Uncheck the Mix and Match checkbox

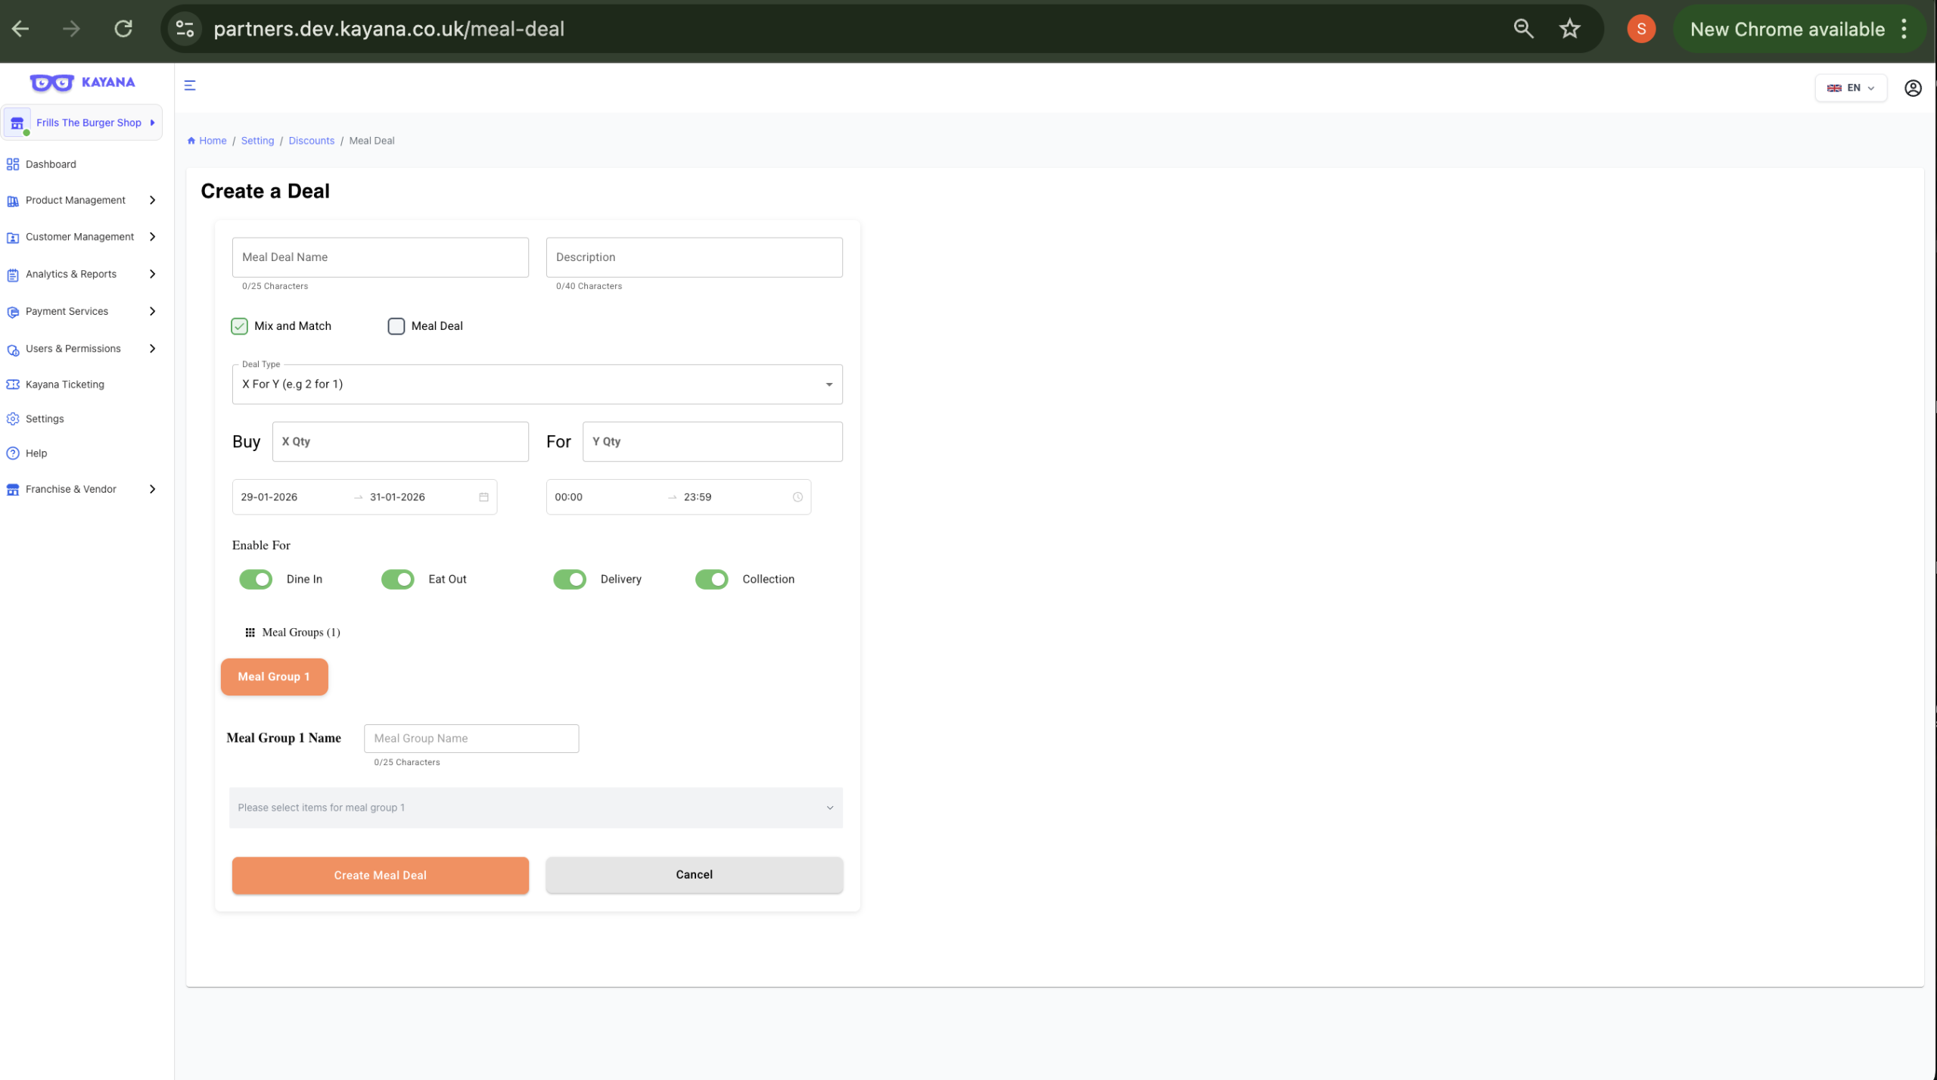point(239,326)
